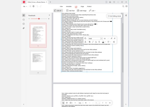The height and width of the screenshot is (107, 150).
Task: Open the page display mode dropdown
Action: click(71, 103)
